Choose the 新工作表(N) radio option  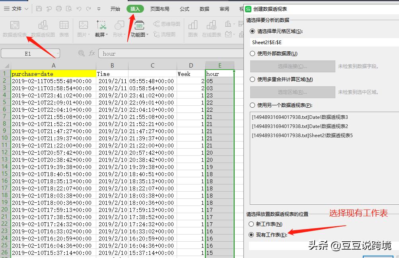pyautogui.click(x=251, y=225)
